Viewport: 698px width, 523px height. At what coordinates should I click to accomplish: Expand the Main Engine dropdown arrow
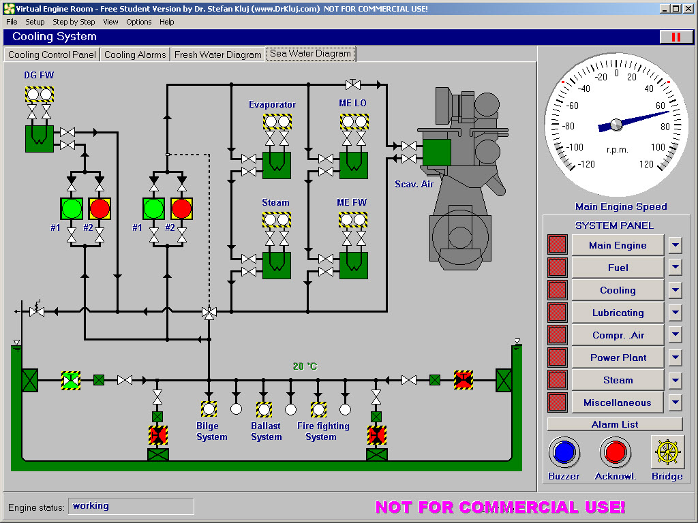click(x=675, y=245)
